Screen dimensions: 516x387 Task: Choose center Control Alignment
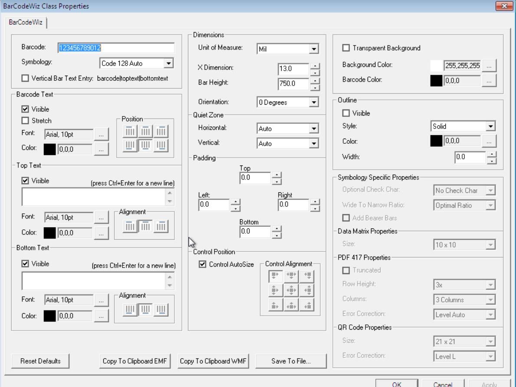click(291, 290)
